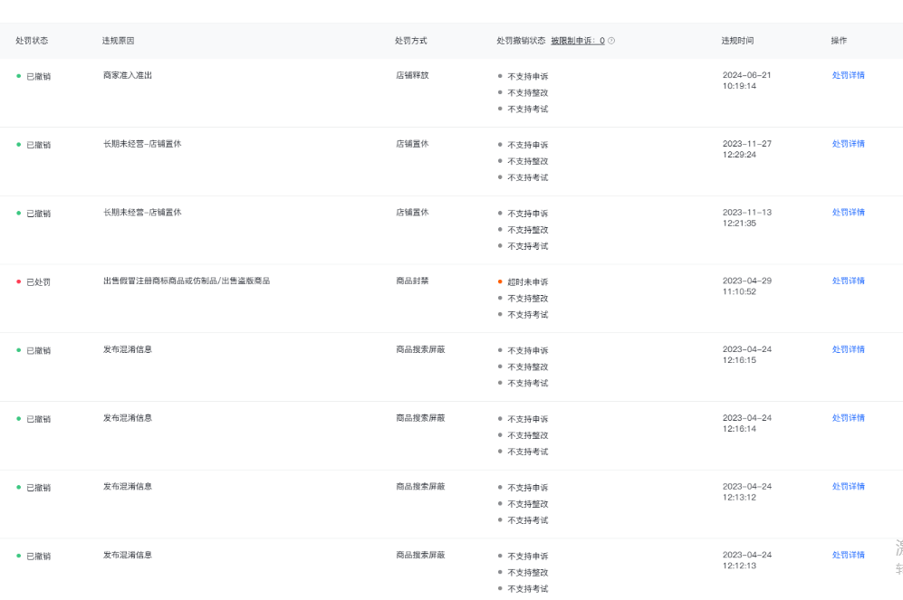Open 处罚详情 for the 2023-11-13 violation
Screen dimensions: 903x600
(x=848, y=213)
